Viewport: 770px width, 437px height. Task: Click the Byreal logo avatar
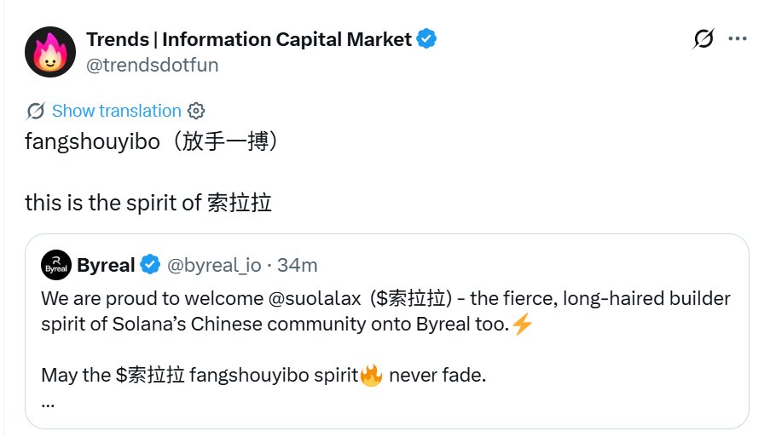coord(56,265)
